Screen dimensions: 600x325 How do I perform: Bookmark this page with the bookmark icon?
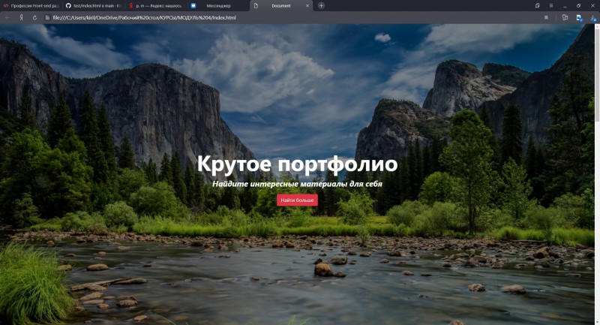pos(546,17)
